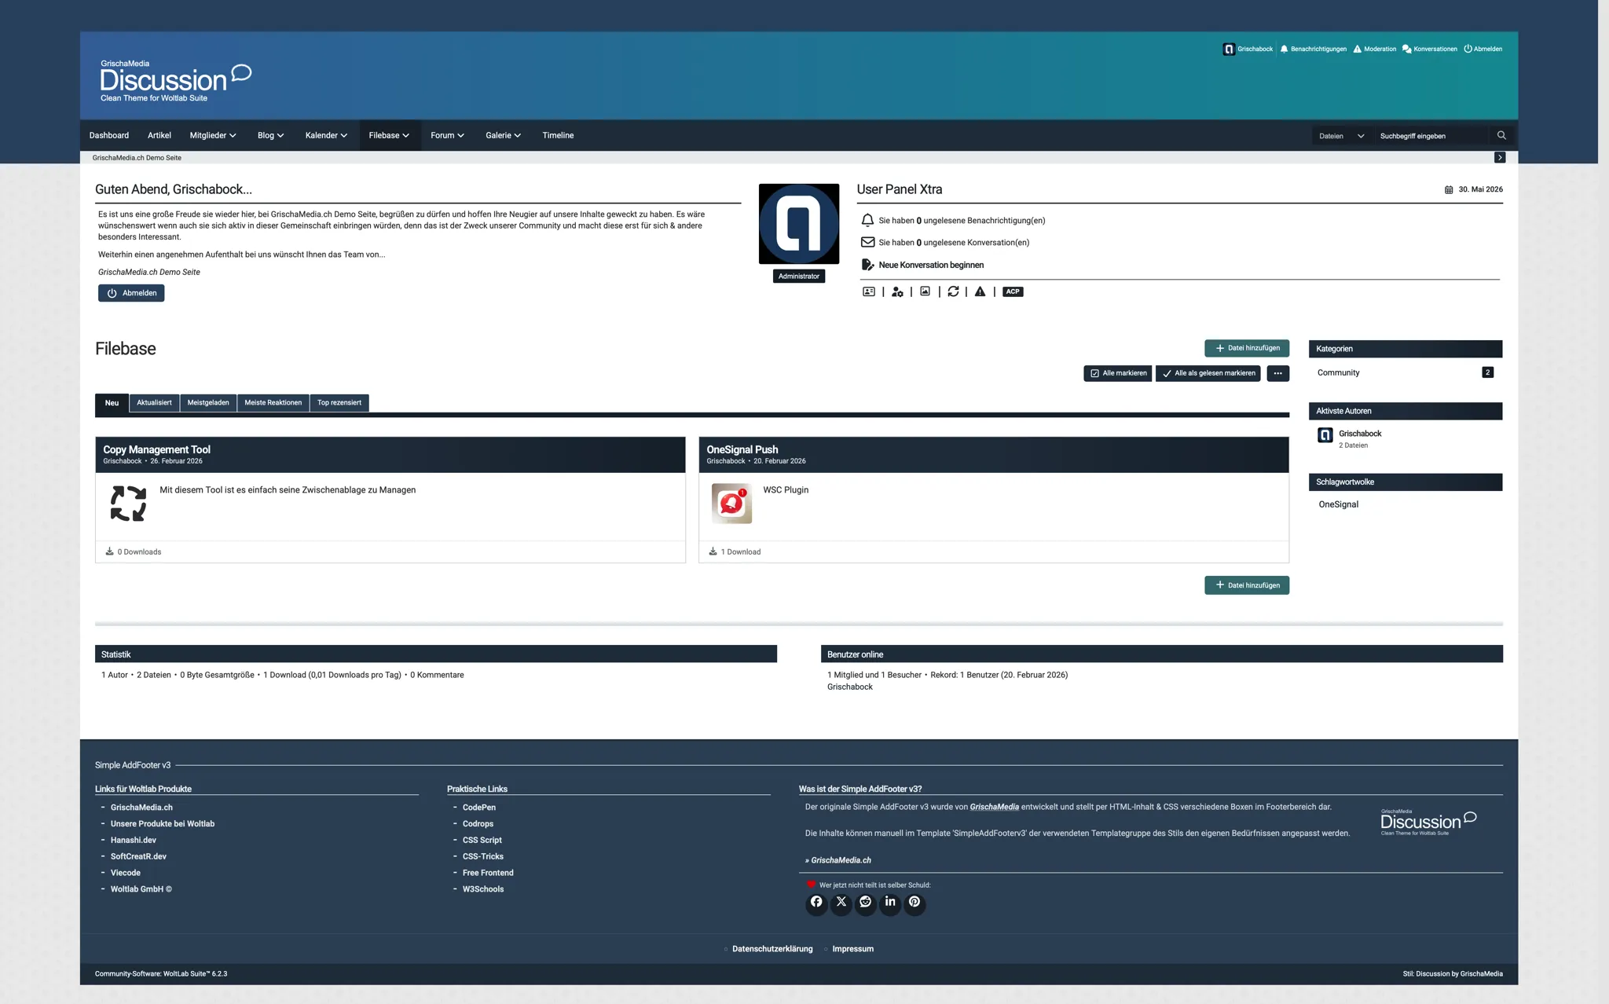The width and height of the screenshot is (1609, 1004).
Task: Open the OneSignal Push file title
Action: pyautogui.click(x=742, y=449)
